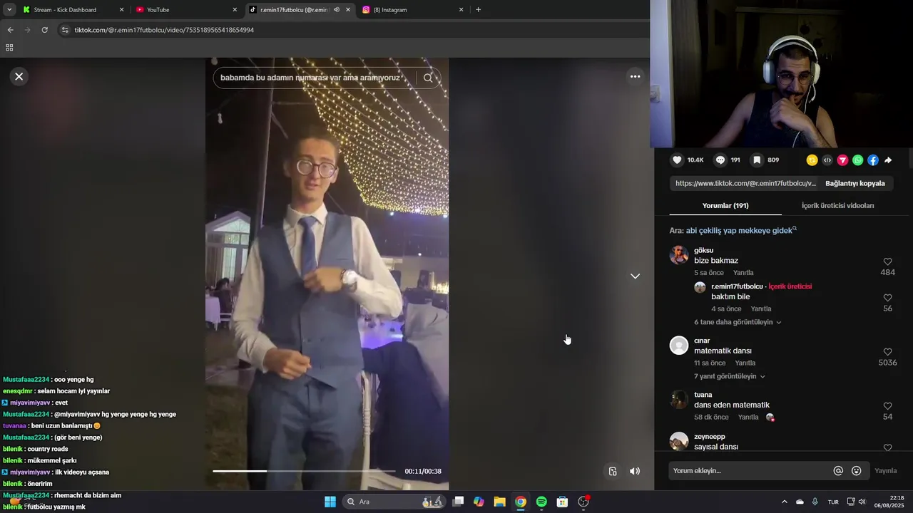Open the tab search dropdown arrow
The height and width of the screenshot is (513, 913).
tap(9, 10)
